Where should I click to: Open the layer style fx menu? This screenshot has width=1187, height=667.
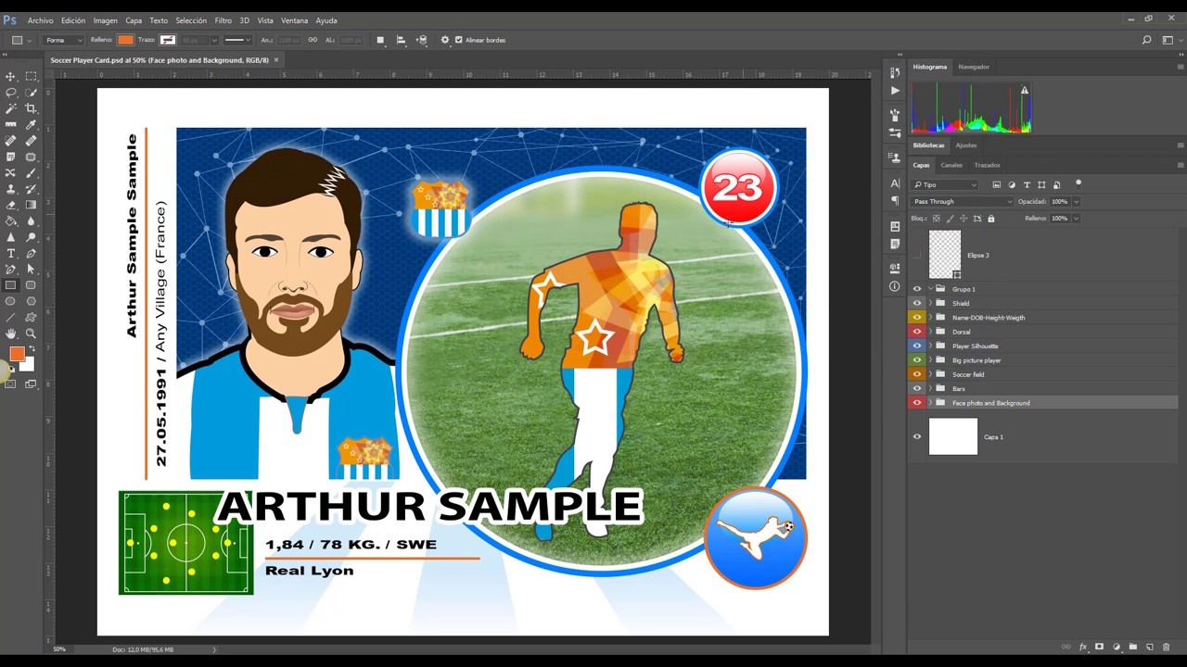[x=1083, y=647]
